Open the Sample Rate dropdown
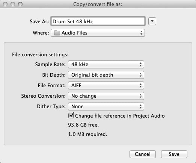This screenshot has height=163, width=196. coord(106,65)
